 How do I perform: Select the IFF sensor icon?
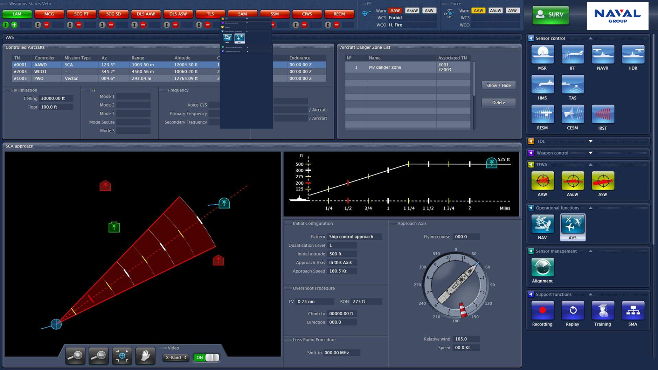click(572, 55)
